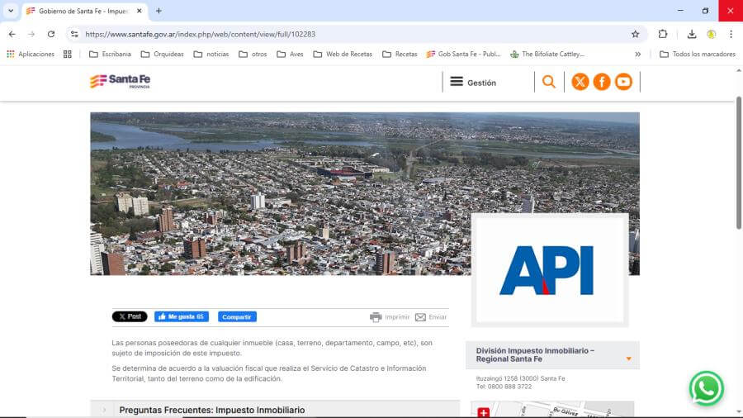Open The Bifoliate Cattley... bookmark
The height and width of the screenshot is (418, 743).
tap(547, 54)
